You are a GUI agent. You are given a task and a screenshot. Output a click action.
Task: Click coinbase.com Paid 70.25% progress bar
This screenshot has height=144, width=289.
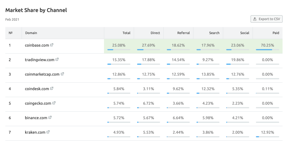click(x=267, y=50)
